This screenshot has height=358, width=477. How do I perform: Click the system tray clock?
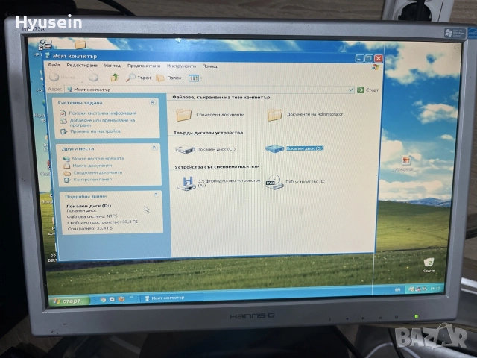click(x=435, y=289)
